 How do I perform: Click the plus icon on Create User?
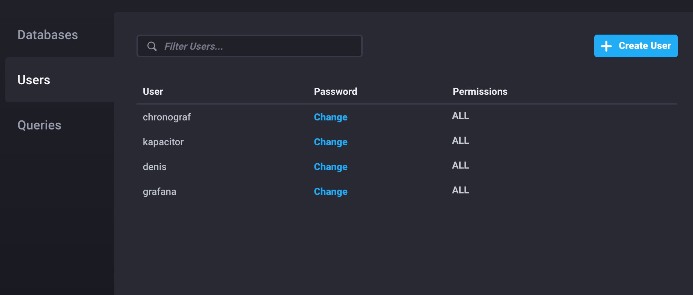coord(606,46)
